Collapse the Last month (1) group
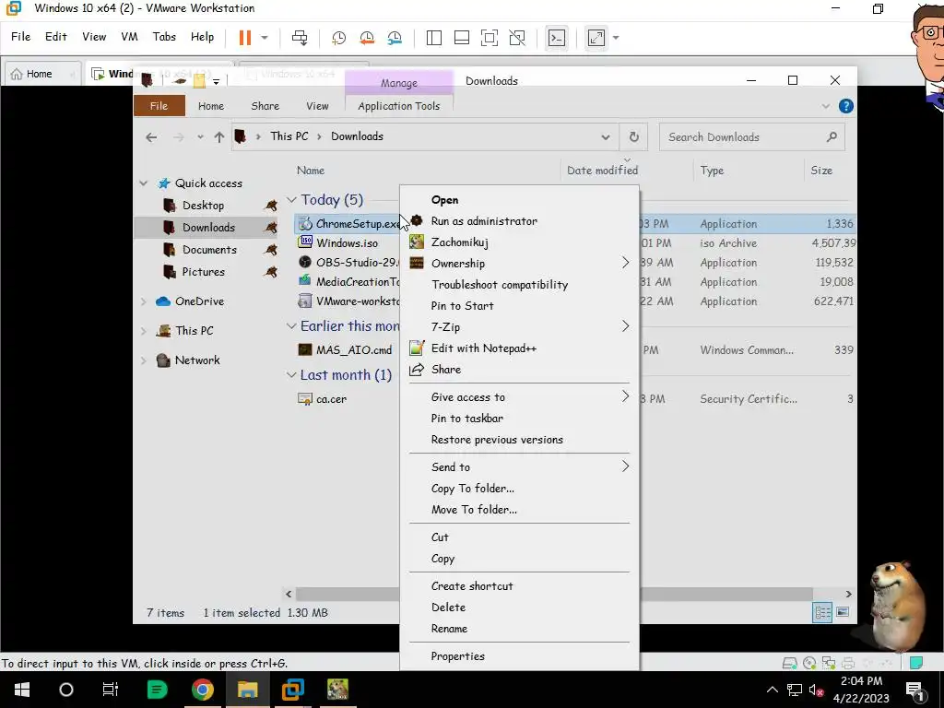Image resolution: width=944 pixels, height=708 pixels. click(x=291, y=375)
